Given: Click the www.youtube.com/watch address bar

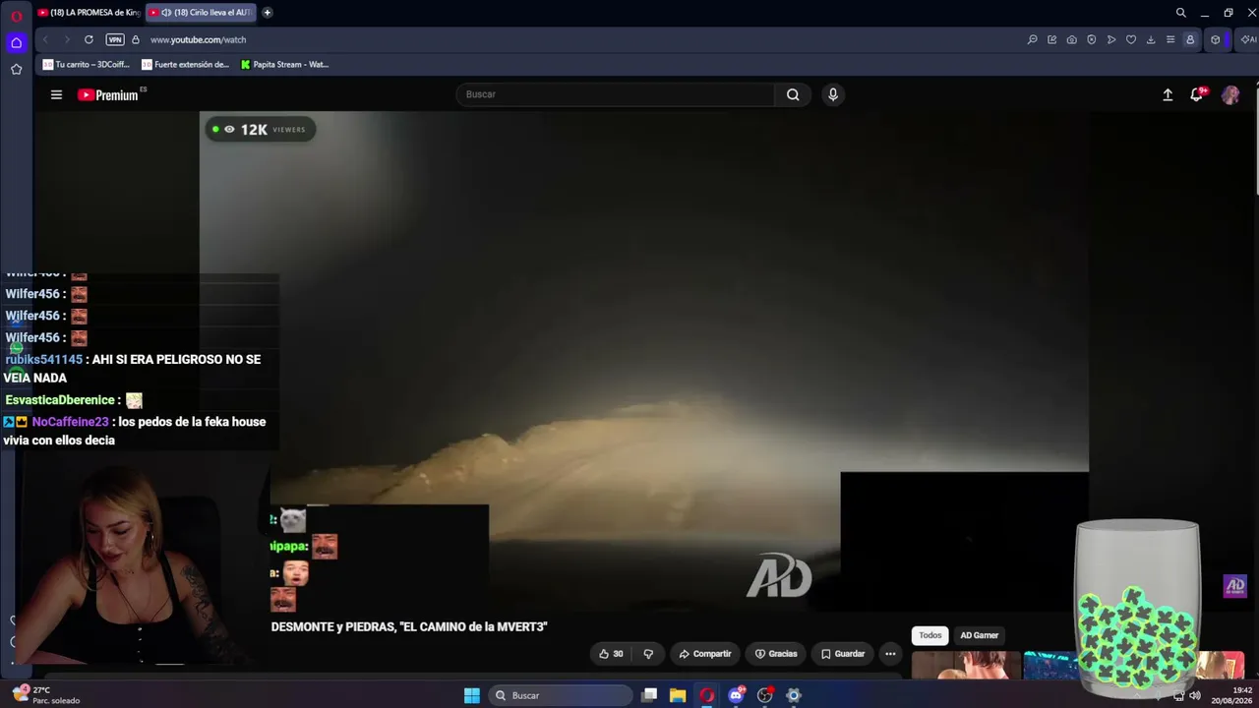Looking at the screenshot, I should point(198,39).
